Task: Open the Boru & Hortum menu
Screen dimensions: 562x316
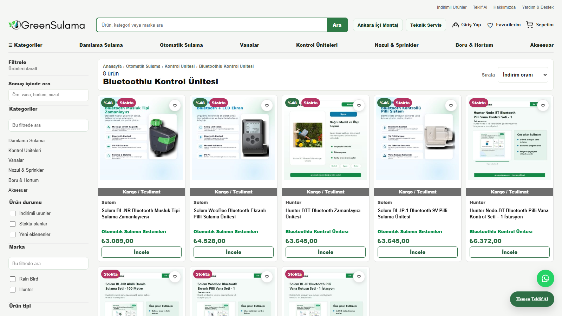Action: [x=474, y=45]
